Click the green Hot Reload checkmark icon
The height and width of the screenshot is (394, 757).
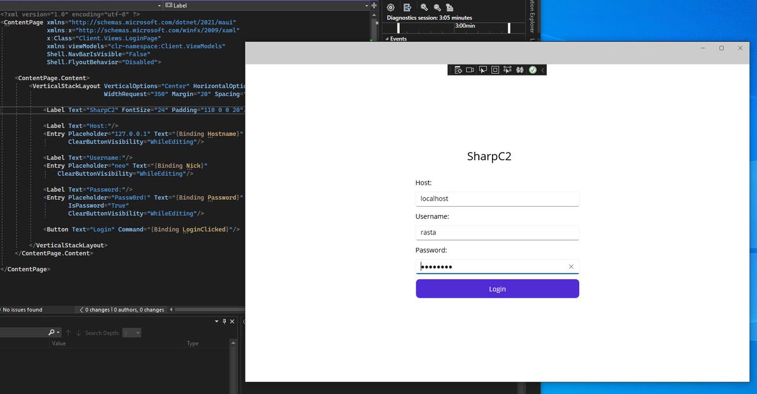pos(532,70)
